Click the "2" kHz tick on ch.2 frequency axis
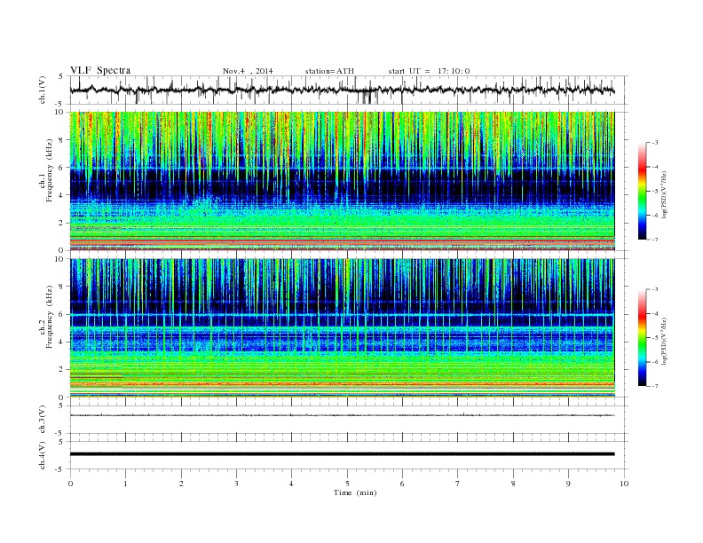Image resolution: width=703 pixels, height=543 pixels. pos(61,370)
